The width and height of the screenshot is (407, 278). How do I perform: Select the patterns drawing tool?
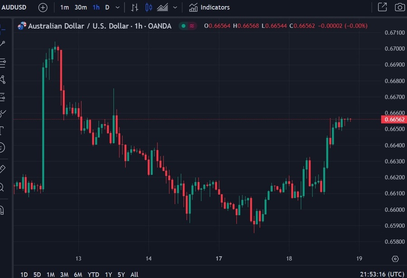click(3, 80)
